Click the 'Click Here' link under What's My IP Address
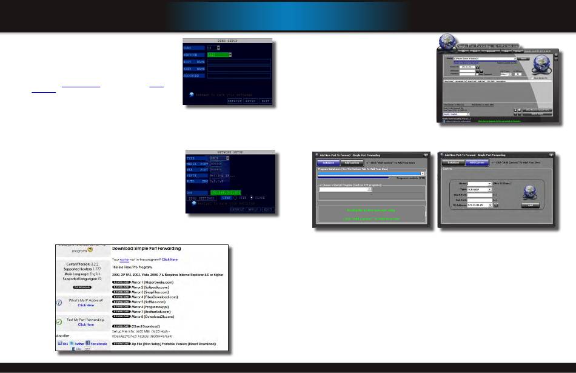This screenshot has width=576, height=373. click(86, 305)
